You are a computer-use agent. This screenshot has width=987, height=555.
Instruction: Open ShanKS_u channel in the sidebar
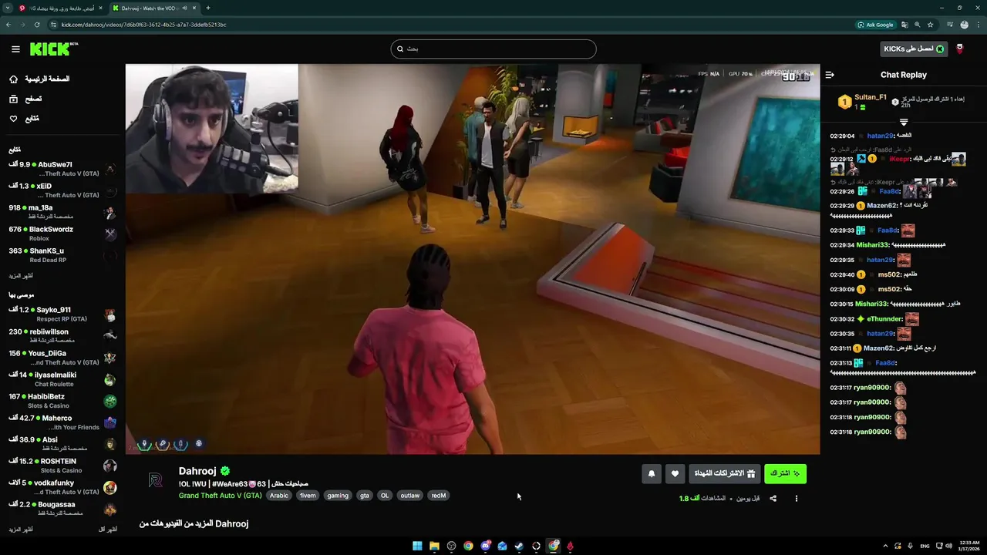(62, 255)
